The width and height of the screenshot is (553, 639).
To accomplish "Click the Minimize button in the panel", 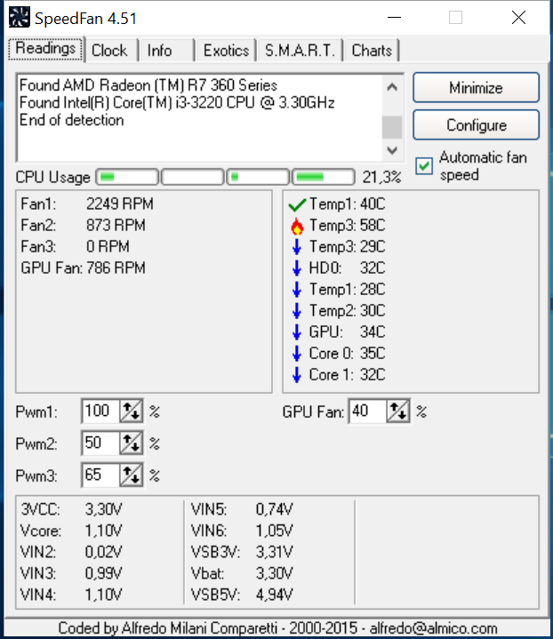I will tap(476, 88).
